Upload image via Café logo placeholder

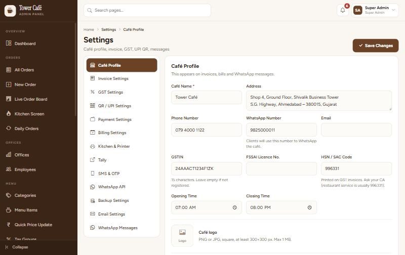tap(182, 236)
